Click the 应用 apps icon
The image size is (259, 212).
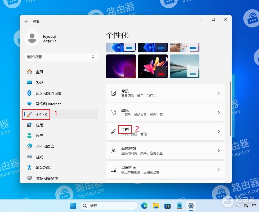tap(29, 125)
